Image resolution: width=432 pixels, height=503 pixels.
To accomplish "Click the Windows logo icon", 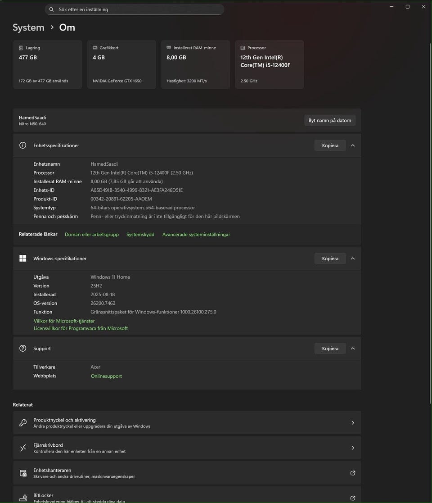I will pyautogui.click(x=23, y=258).
